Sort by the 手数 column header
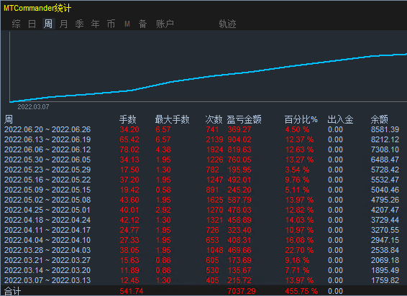The height and width of the screenshot is (296, 407). (x=128, y=119)
